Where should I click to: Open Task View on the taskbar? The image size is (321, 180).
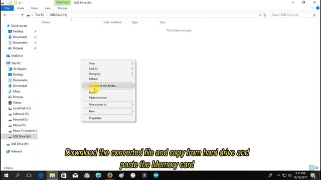coord(29,175)
